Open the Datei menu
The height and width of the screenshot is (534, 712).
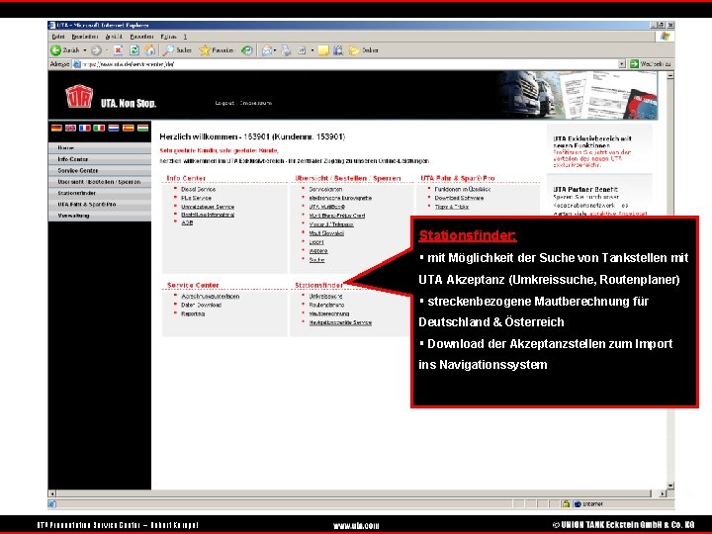pos(57,37)
